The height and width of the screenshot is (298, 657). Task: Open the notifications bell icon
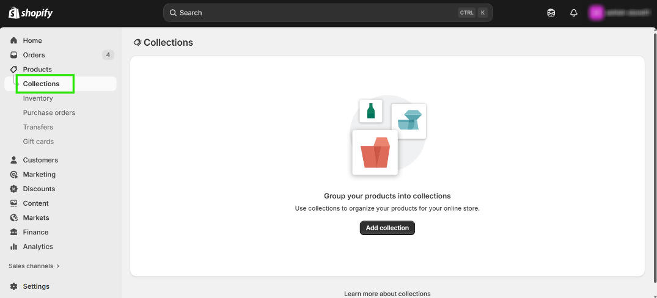point(573,13)
